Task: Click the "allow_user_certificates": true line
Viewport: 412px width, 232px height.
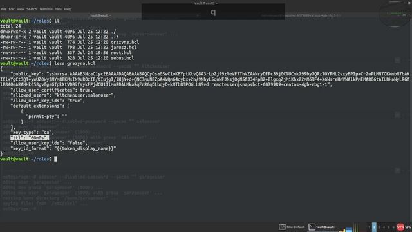Action: click(51, 90)
